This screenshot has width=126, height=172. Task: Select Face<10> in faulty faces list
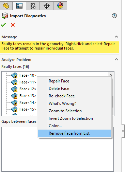tap(28, 75)
